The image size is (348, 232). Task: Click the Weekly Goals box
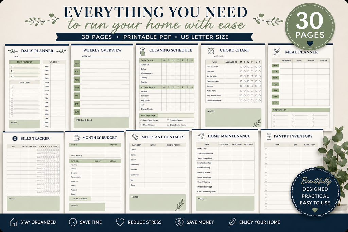pyautogui.click(x=101, y=123)
